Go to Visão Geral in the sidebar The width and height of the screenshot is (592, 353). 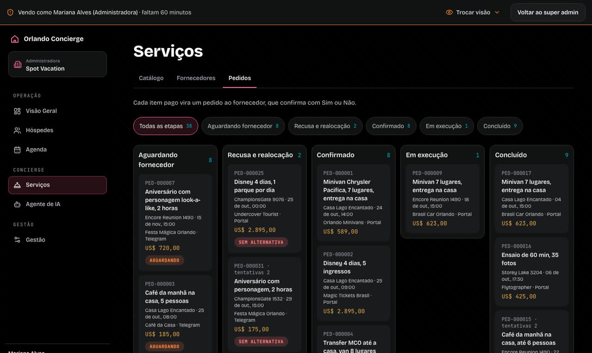coord(57,111)
